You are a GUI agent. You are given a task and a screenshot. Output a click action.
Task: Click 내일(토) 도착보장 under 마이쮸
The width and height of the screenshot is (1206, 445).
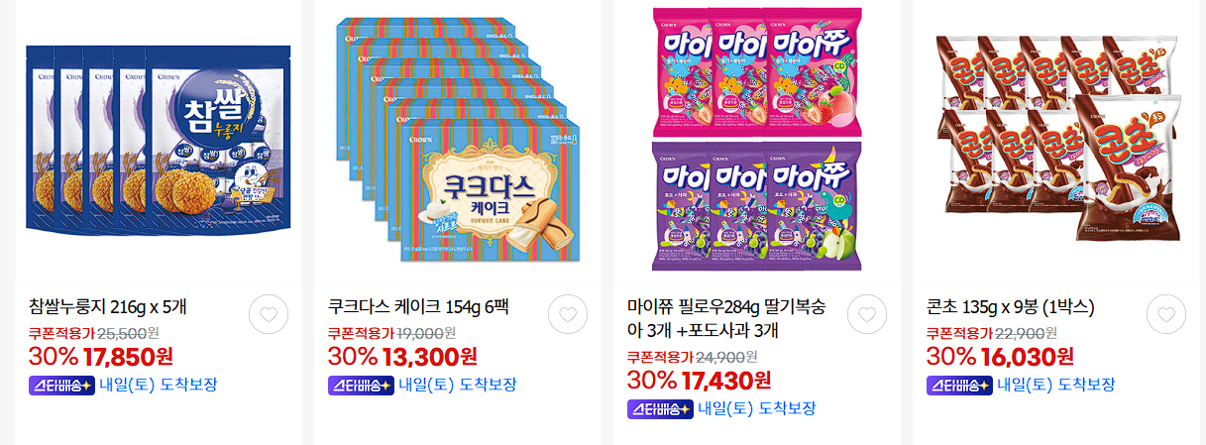(757, 409)
